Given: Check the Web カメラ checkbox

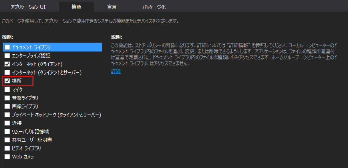Looking at the screenshot, I should (7, 156).
